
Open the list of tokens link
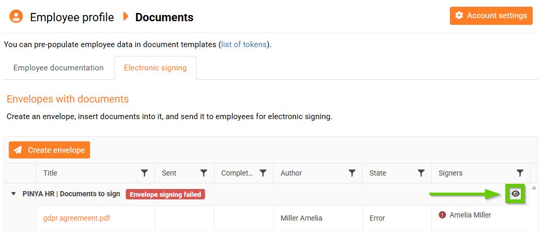[244, 45]
